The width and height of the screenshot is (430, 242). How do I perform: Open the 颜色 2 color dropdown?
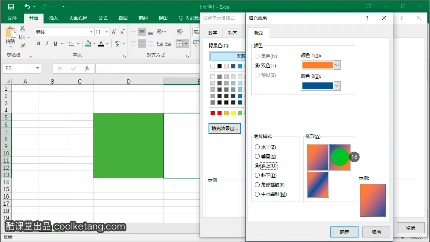click(x=337, y=86)
